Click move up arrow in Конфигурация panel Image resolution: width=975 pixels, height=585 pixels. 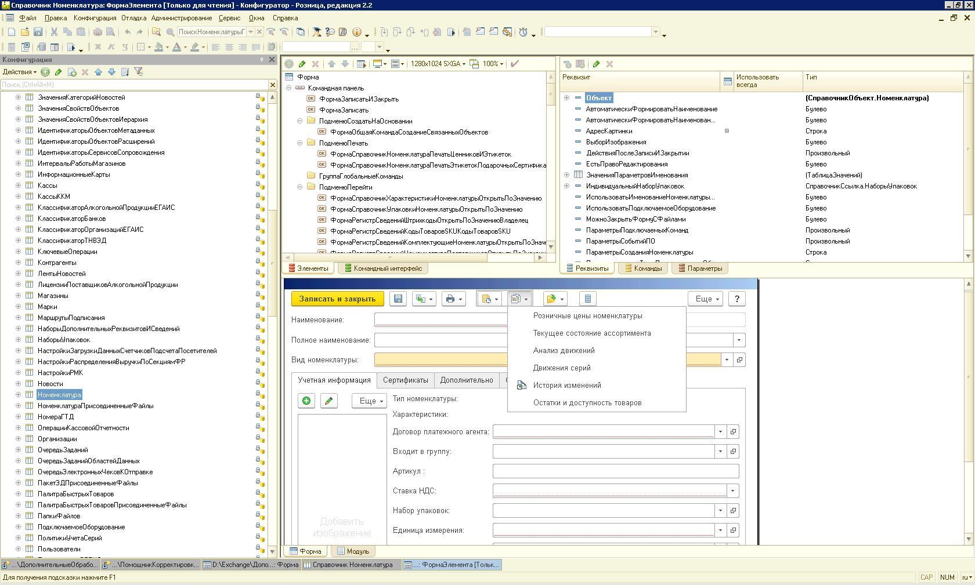point(98,72)
